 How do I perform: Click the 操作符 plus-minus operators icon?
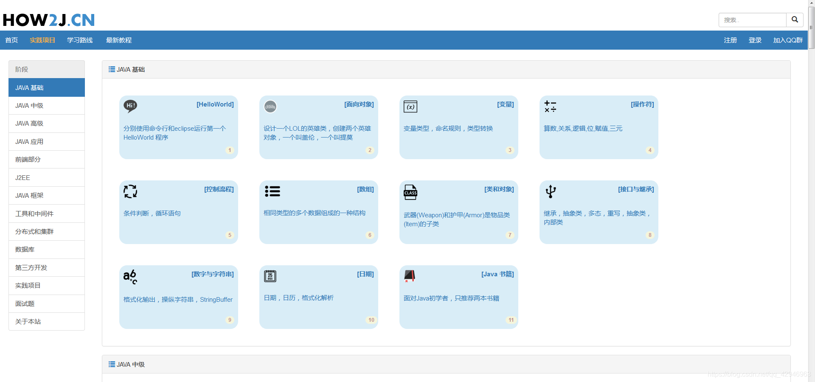click(x=551, y=107)
